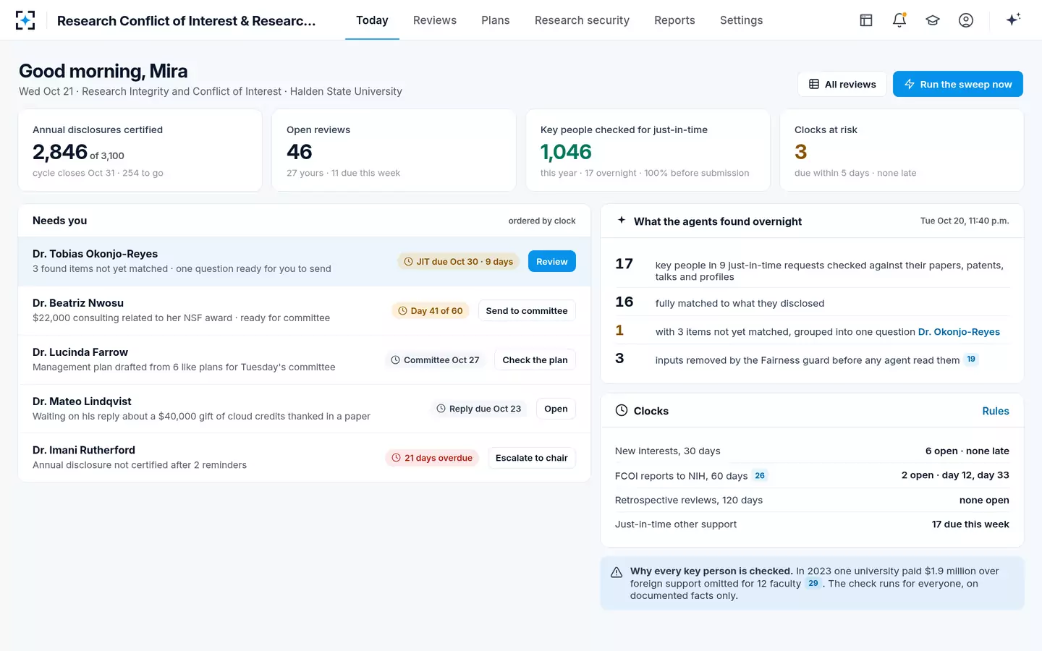Open the graduation cap training icon
The image size is (1042, 651).
coord(933,20)
